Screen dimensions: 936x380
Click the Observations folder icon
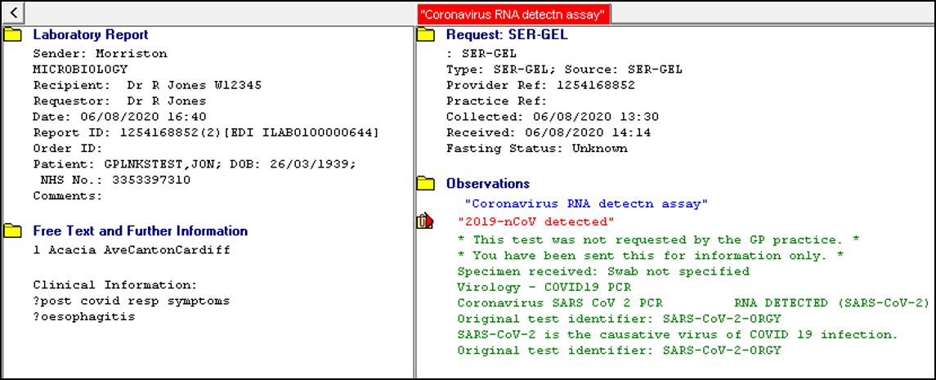426,183
